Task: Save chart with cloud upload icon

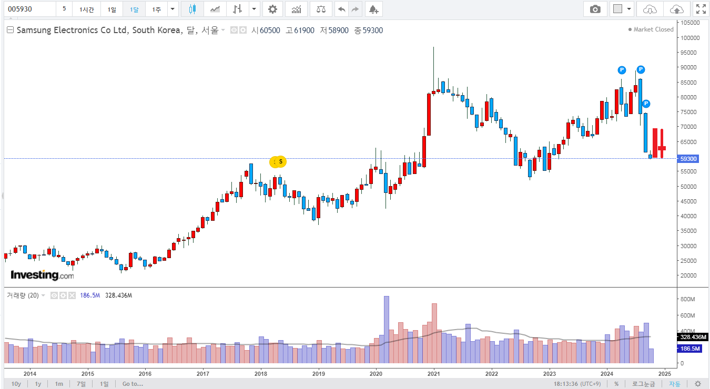Action: point(677,9)
